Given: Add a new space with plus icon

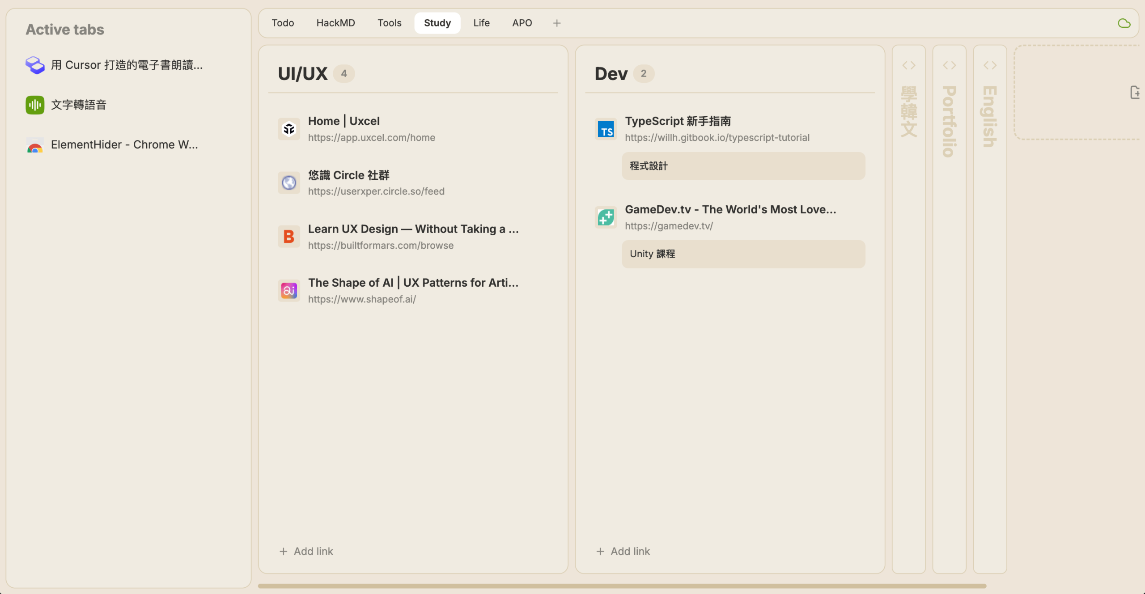Looking at the screenshot, I should click(556, 23).
